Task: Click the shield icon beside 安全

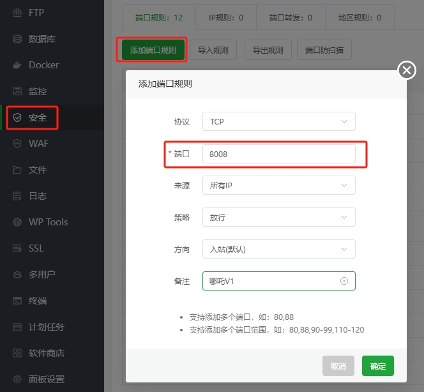Action: pyautogui.click(x=17, y=117)
